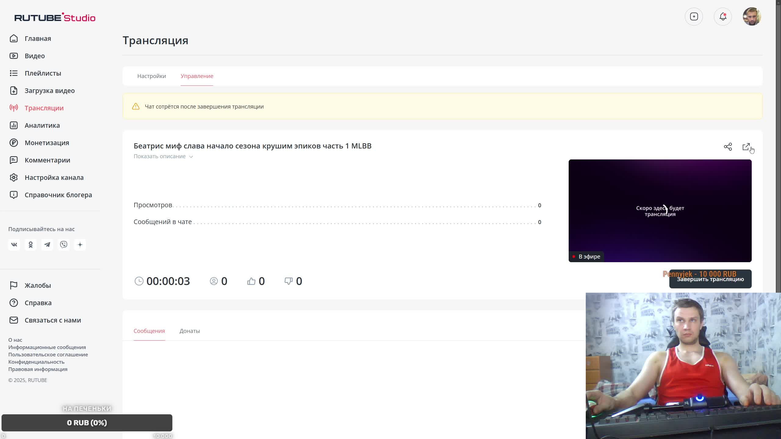Image resolution: width=781 pixels, height=439 pixels.
Task: Go to Монетизация section
Action: 47,143
